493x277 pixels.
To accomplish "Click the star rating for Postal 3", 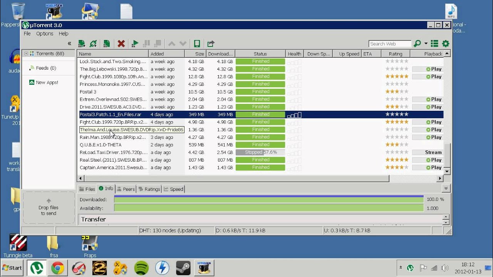I will click(397, 92).
